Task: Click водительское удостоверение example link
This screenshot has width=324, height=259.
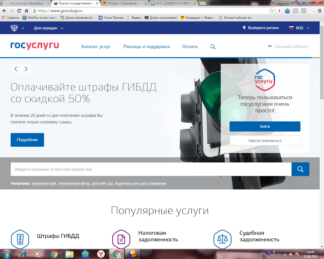Action: pyautogui.click(x=141, y=183)
